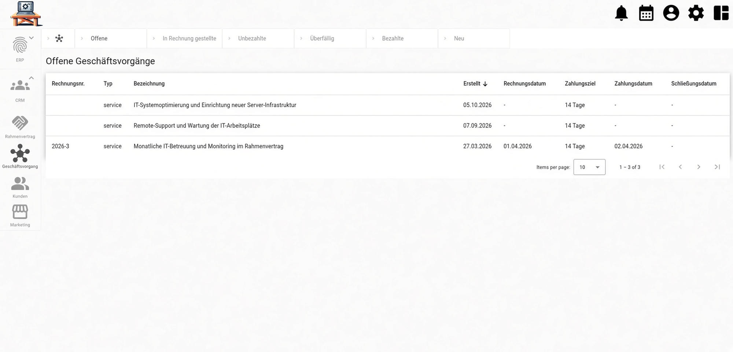Jump to the last page of results
This screenshot has width=733, height=352.
(x=717, y=167)
